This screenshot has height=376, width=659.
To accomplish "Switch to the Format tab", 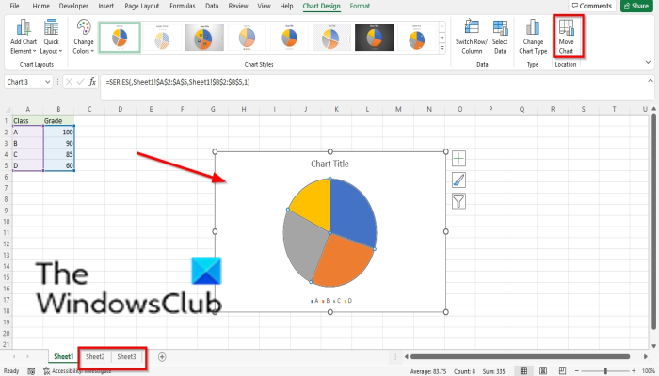I will point(360,6).
